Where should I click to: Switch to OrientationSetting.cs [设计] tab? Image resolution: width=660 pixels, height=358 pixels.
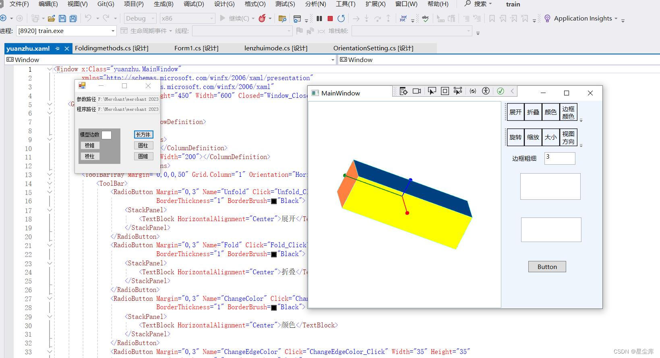[x=373, y=48]
